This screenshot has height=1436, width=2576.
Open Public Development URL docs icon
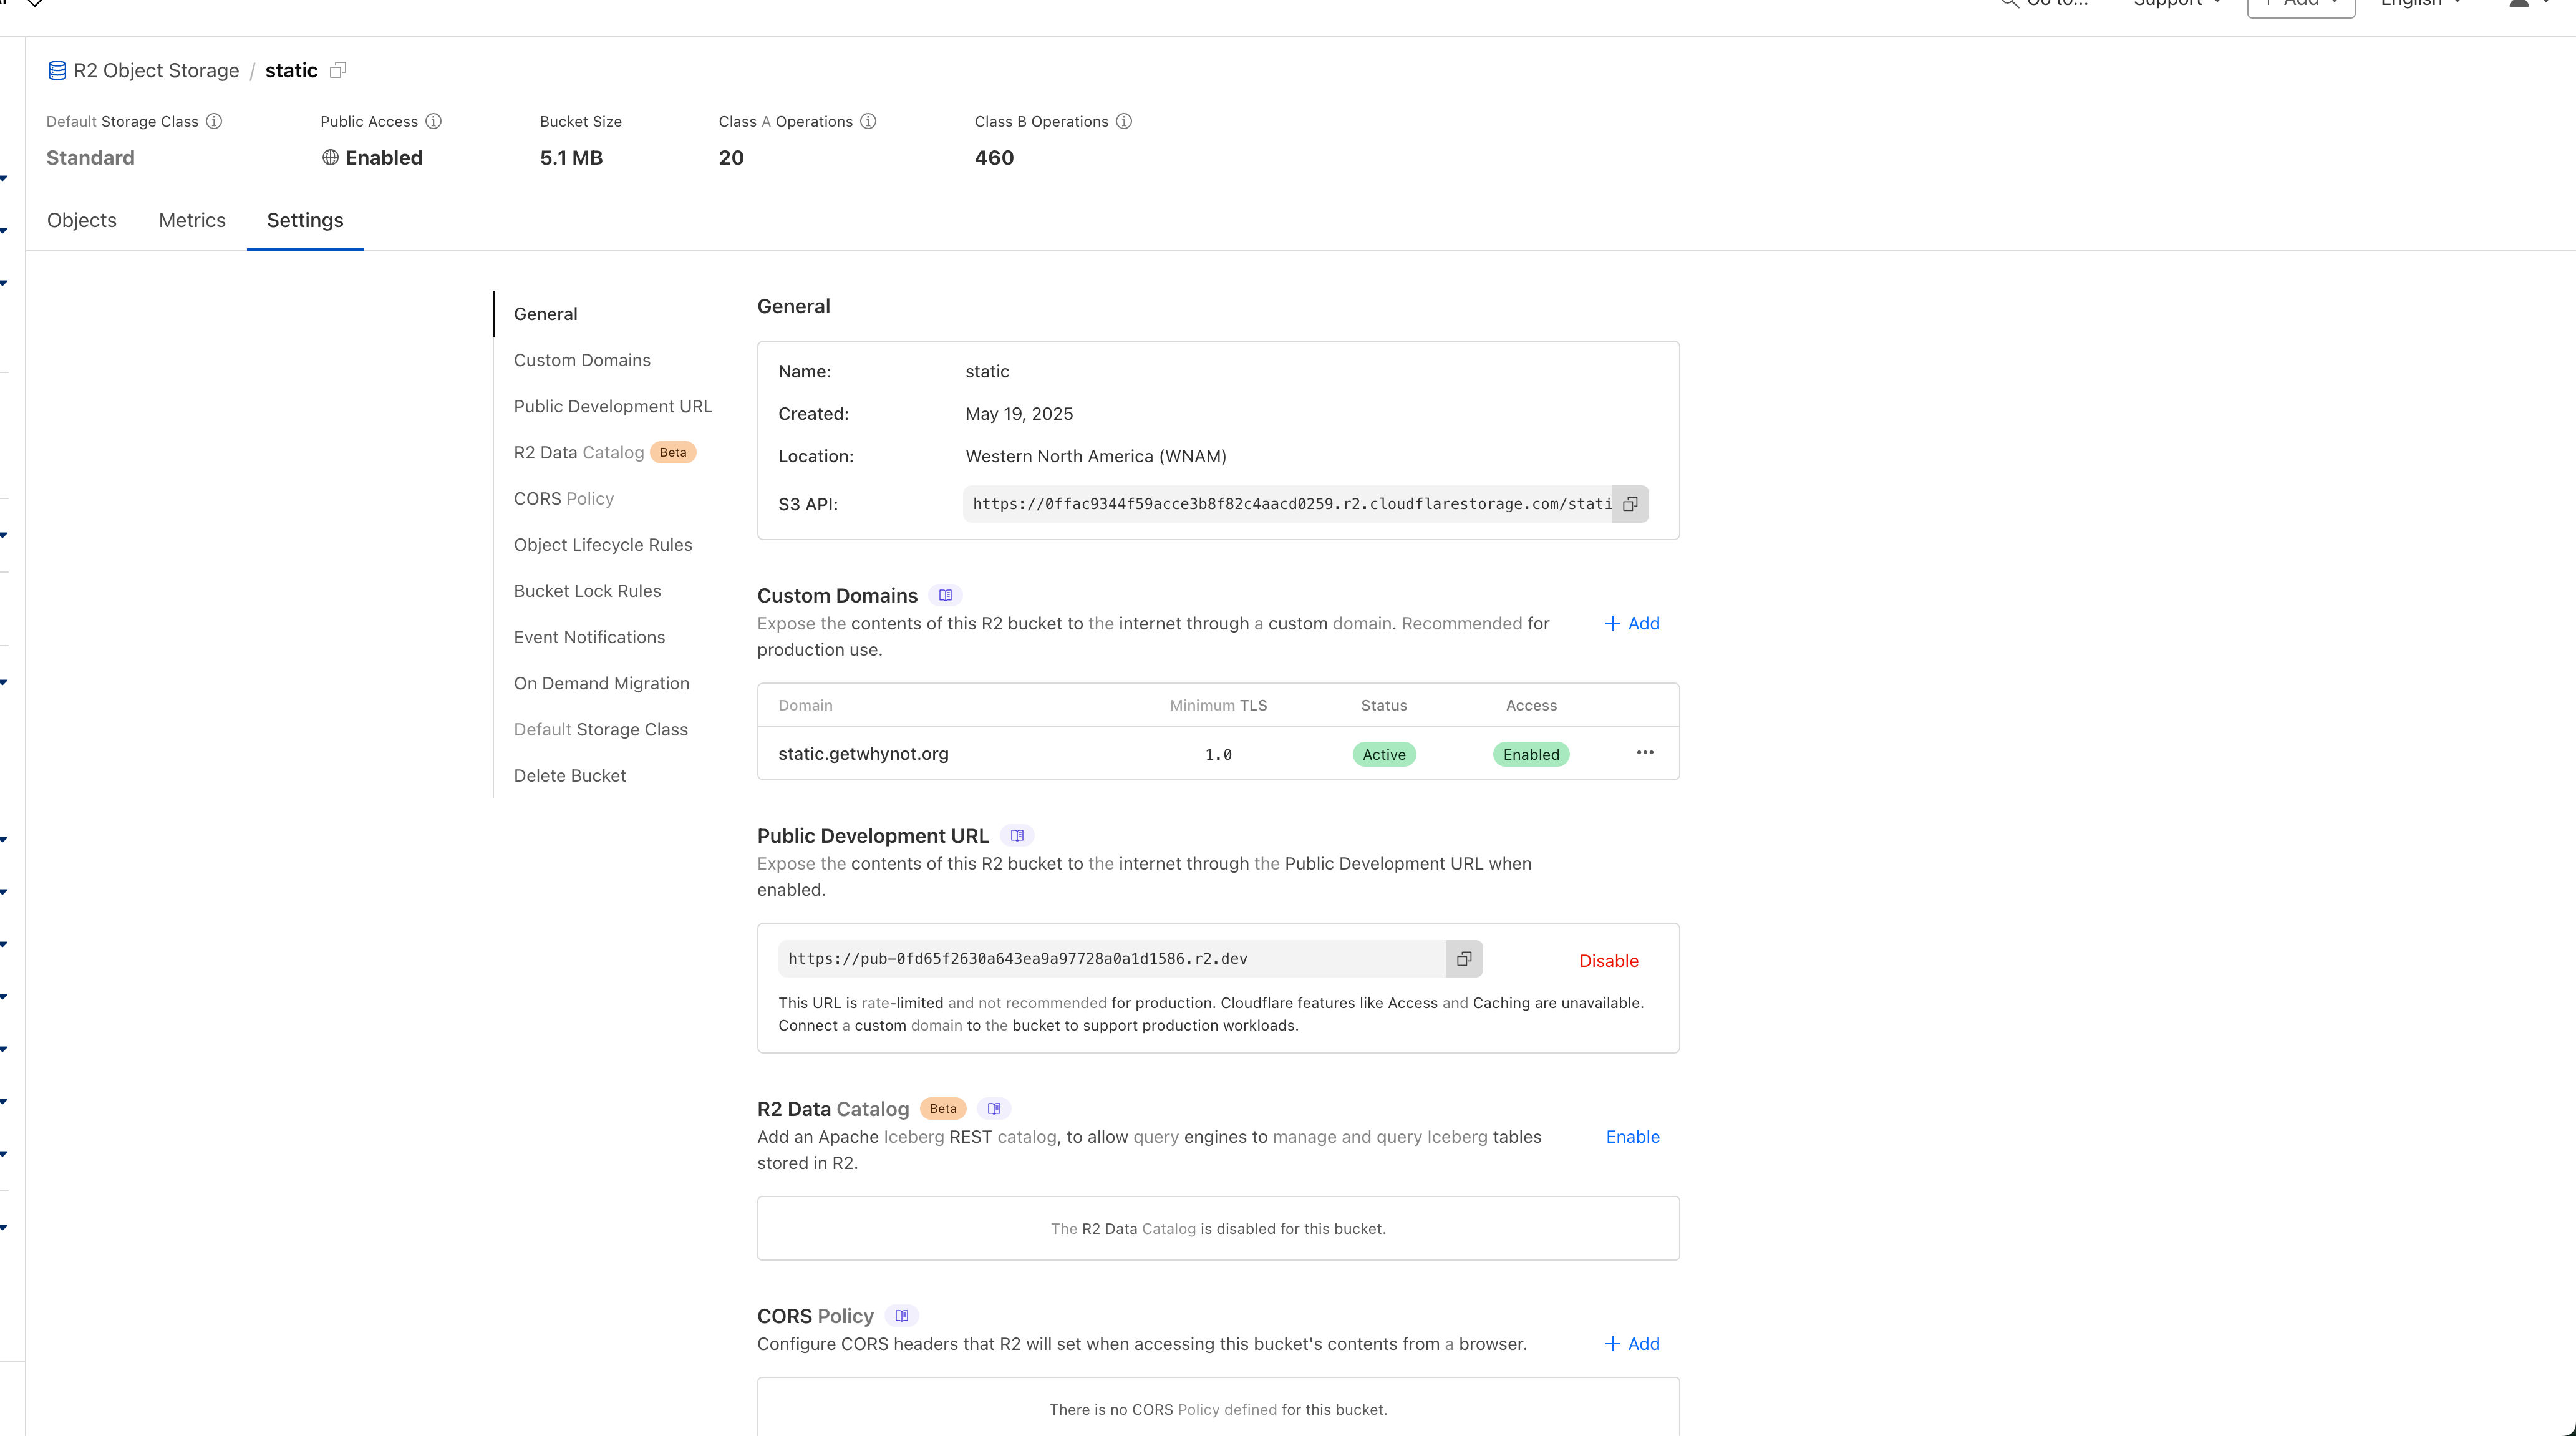tap(1017, 836)
